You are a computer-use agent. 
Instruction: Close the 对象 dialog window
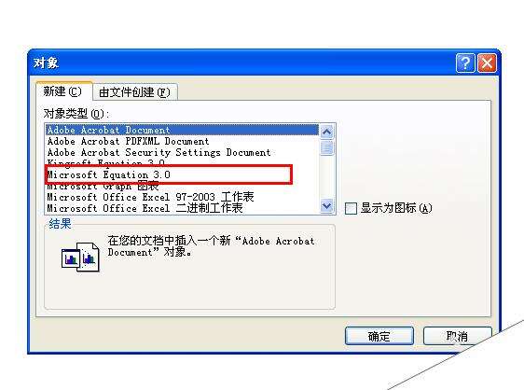pos(487,63)
